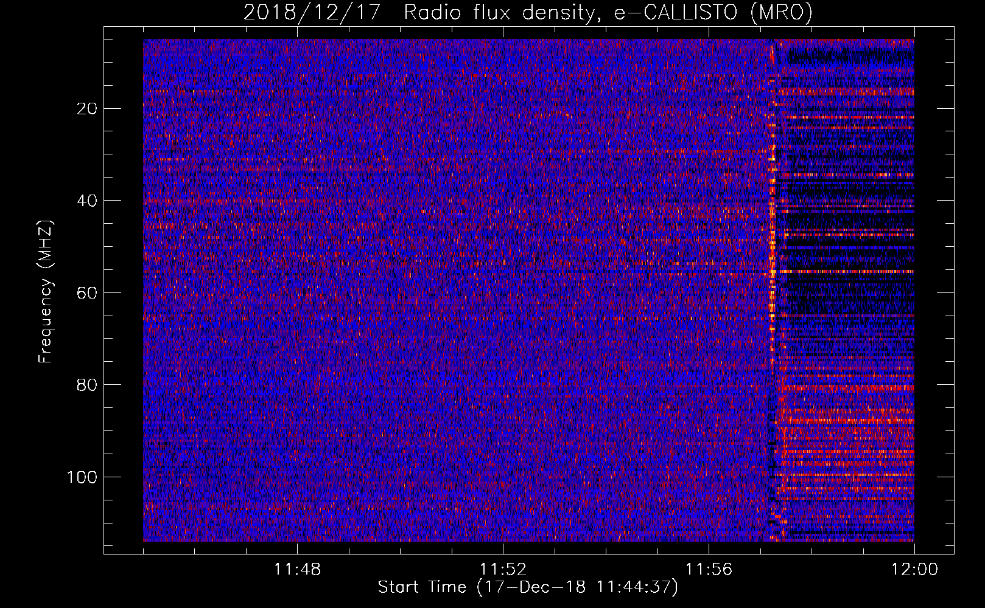
Task: Click the 11:52 time tick label
Action: tap(503, 570)
